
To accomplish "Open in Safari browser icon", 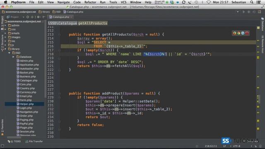I will (x=243, y=33).
